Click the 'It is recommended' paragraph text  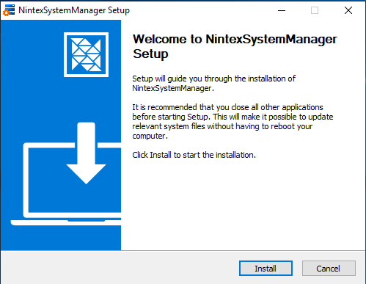233,122
